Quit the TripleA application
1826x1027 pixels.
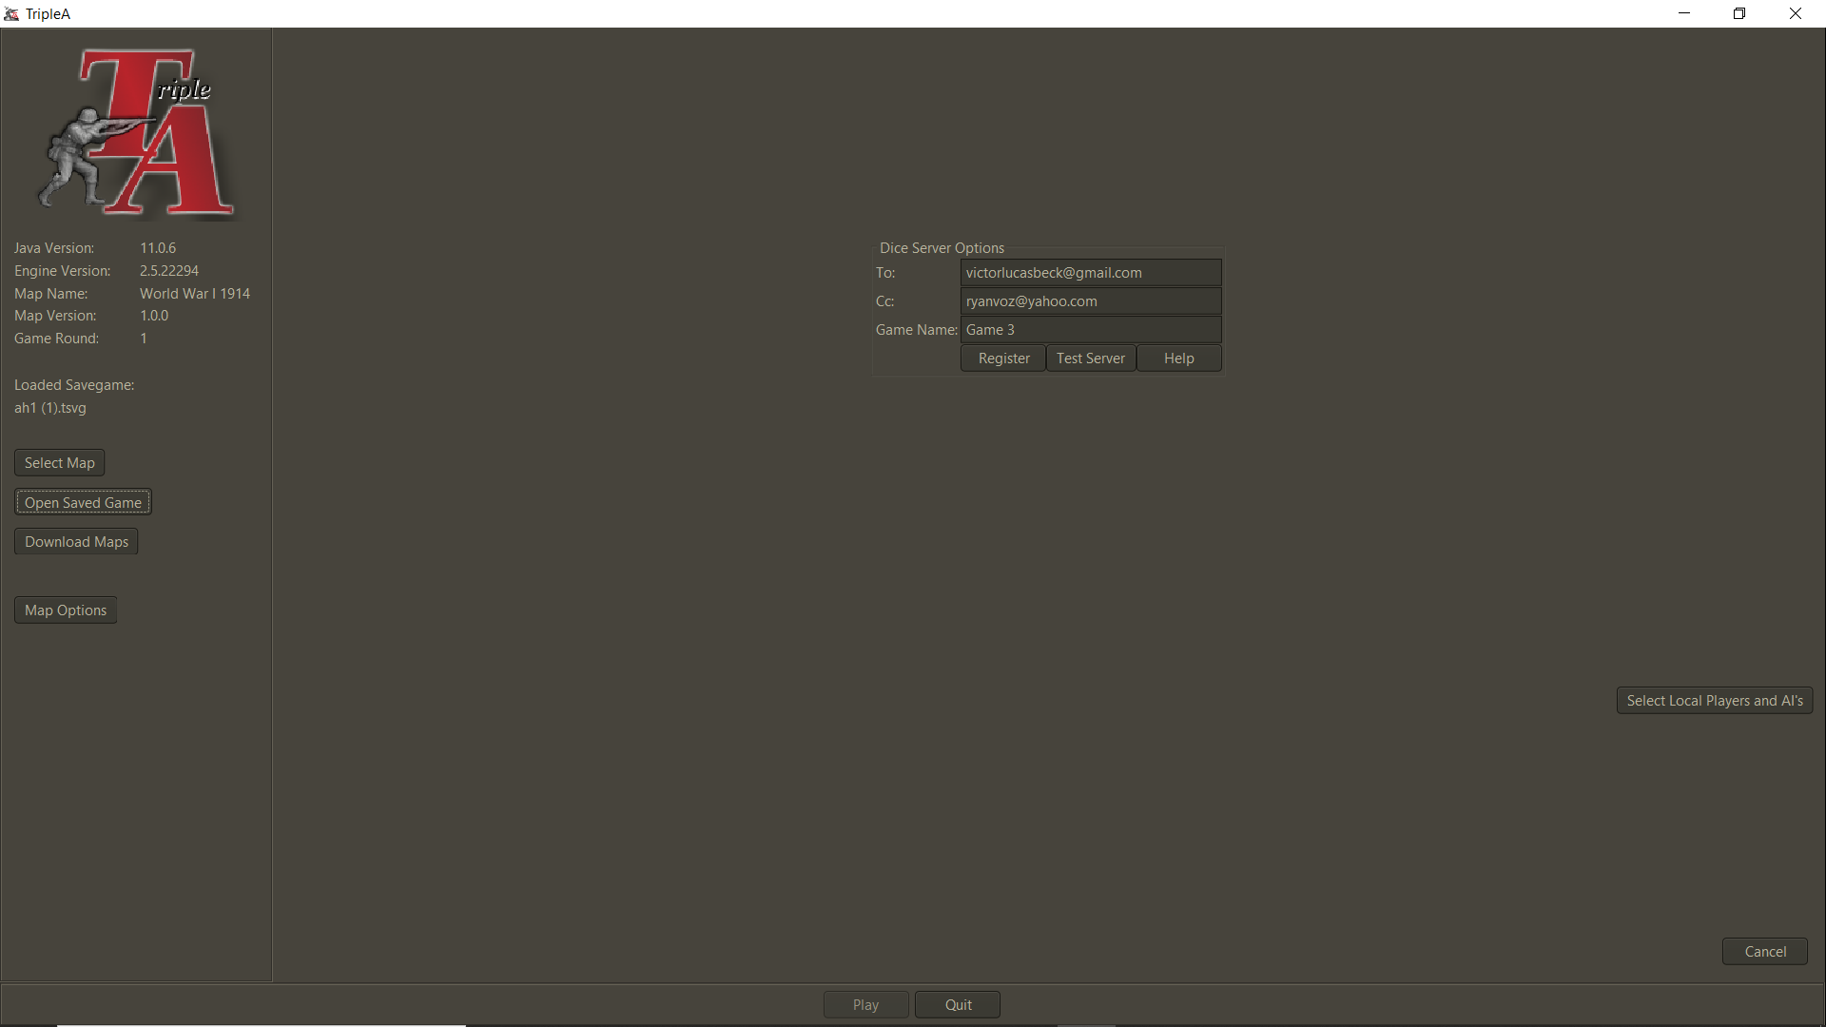[x=957, y=1004]
